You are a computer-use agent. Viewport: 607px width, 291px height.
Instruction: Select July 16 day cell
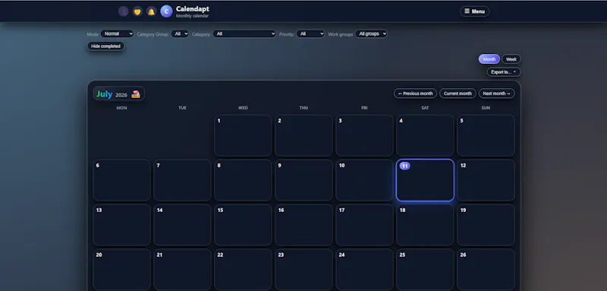point(304,225)
